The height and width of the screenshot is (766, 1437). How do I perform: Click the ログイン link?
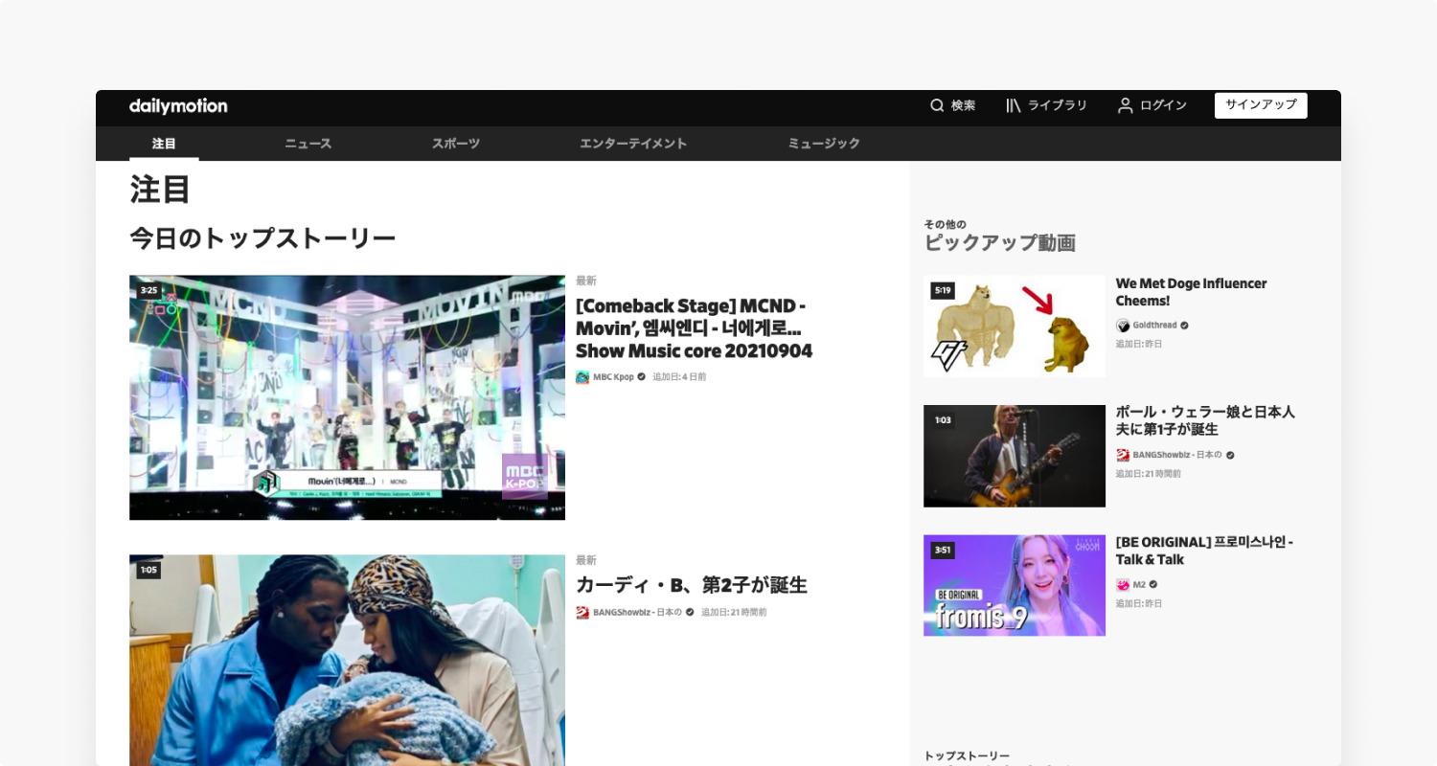pyautogui.click(x=1163, y=105)
